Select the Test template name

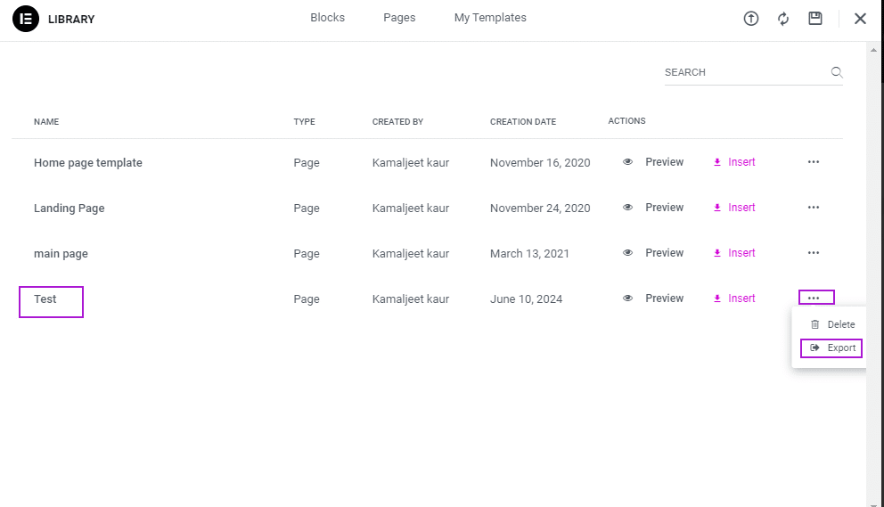coord(45,298)
